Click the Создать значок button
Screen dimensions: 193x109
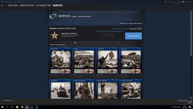133,36
